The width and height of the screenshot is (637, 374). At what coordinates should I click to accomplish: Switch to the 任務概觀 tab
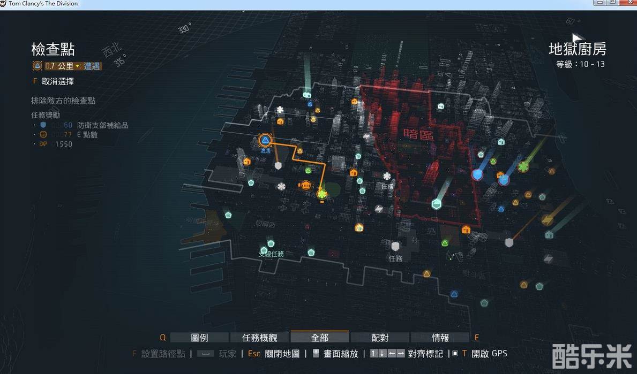260,338
